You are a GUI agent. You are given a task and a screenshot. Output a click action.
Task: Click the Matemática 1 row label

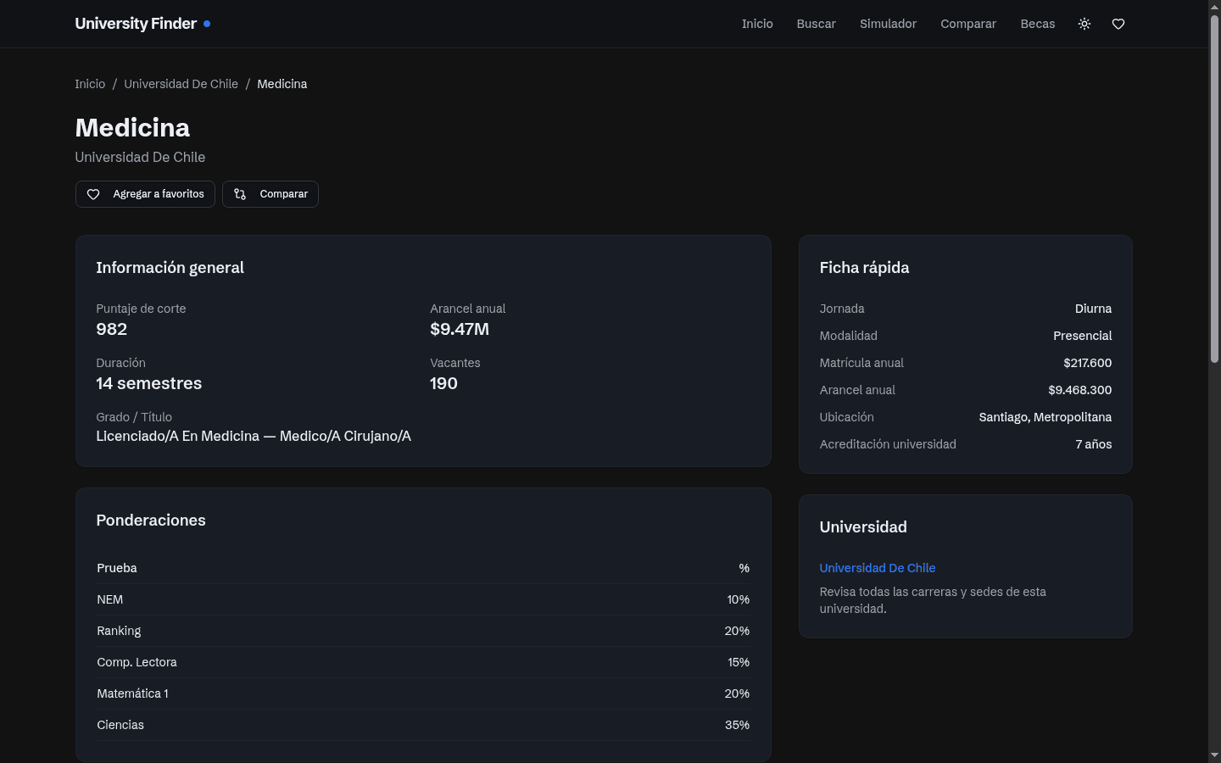click(132, 693)
